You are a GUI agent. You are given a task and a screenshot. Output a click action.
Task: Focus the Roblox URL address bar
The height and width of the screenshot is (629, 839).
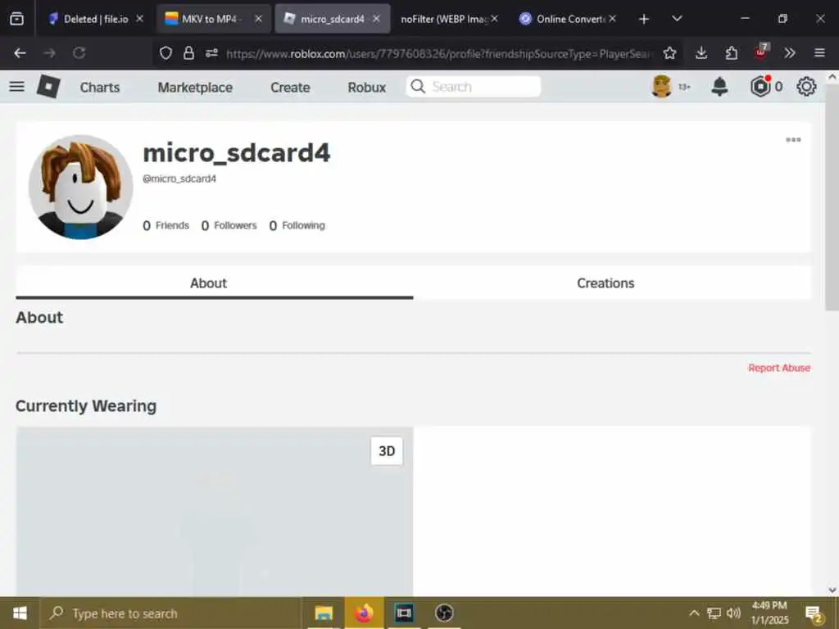[439, 53]
